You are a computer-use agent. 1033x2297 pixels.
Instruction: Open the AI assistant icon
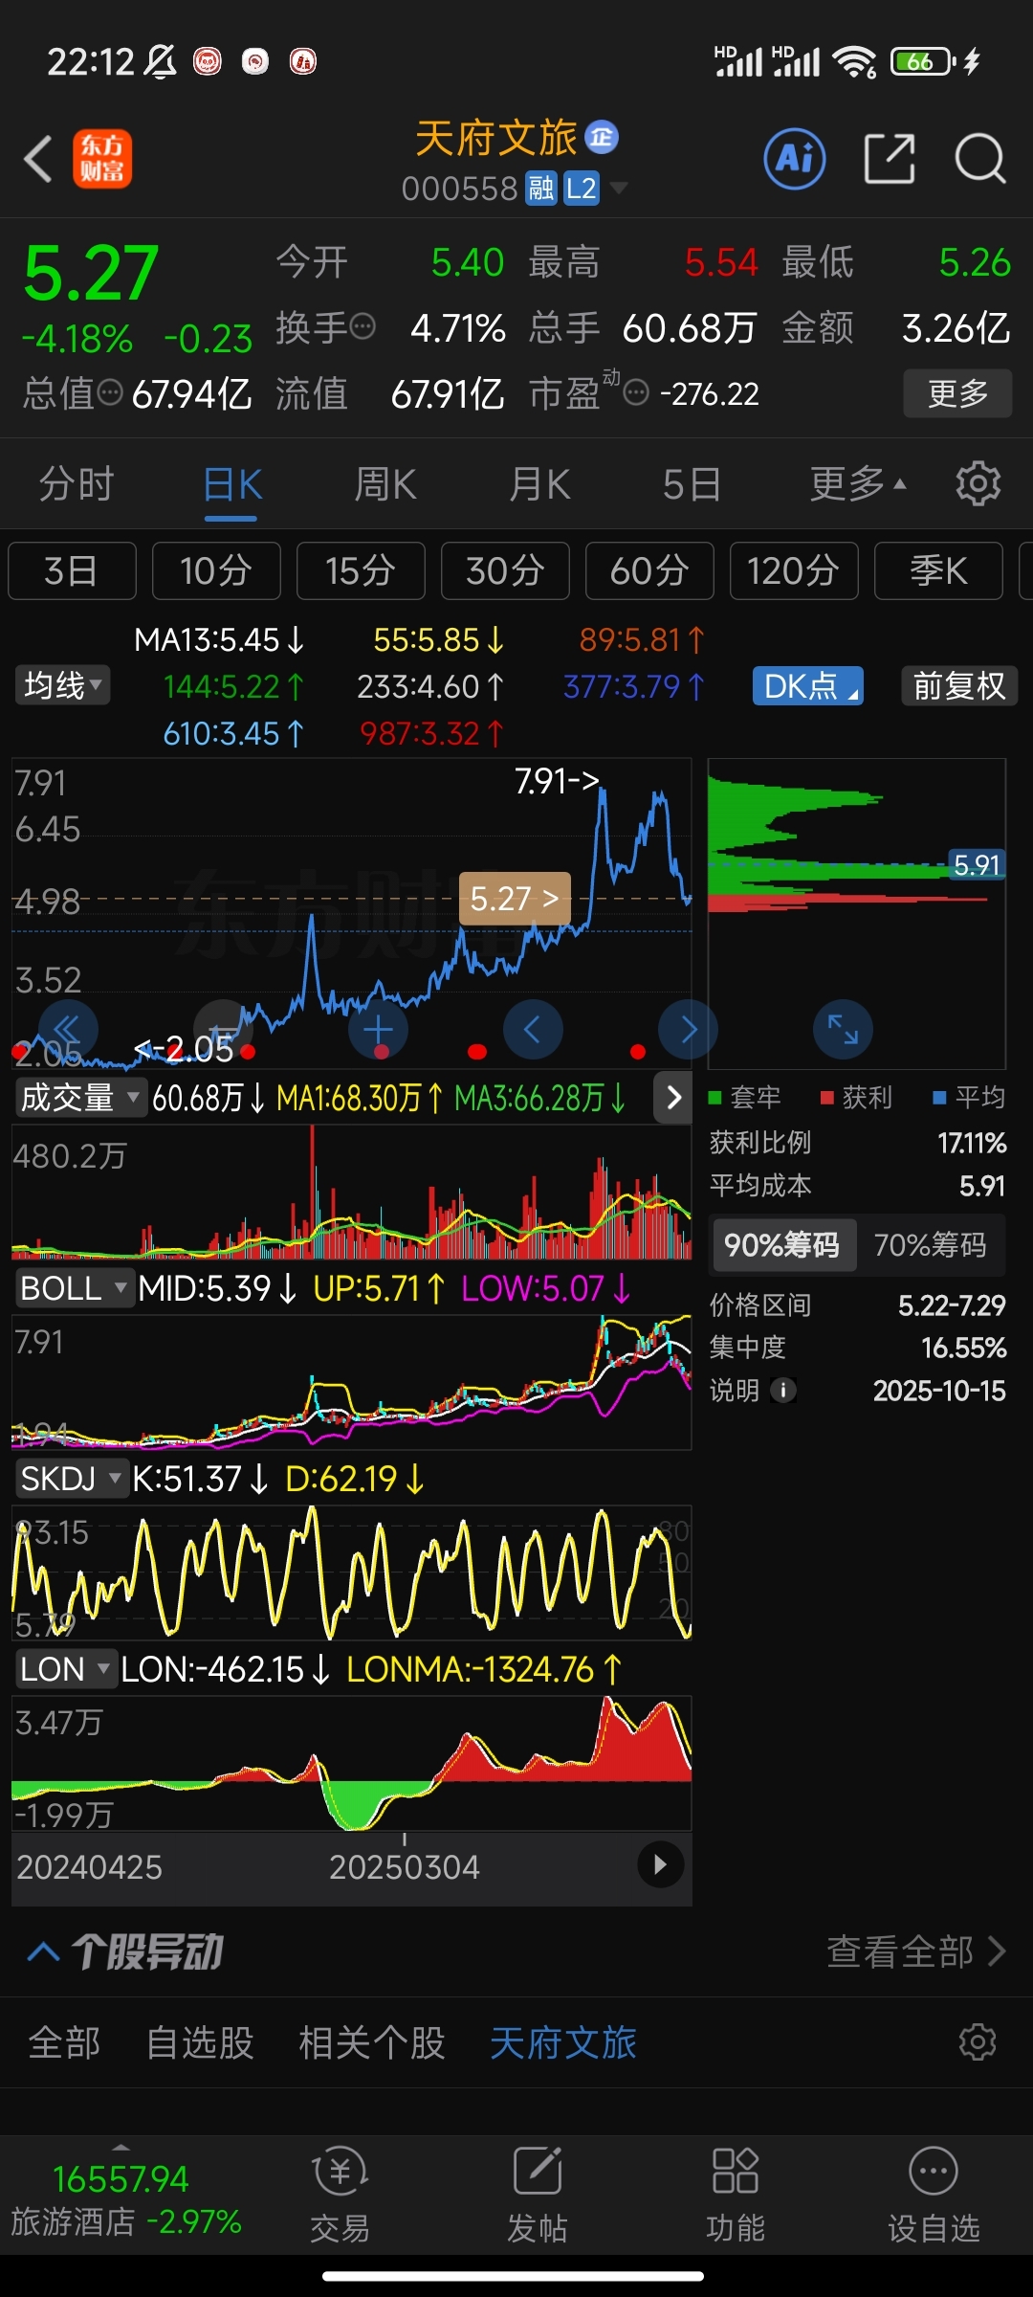(795, 158)
